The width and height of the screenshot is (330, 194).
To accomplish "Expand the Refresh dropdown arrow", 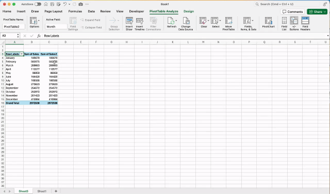I will click(x=176, y=21).
